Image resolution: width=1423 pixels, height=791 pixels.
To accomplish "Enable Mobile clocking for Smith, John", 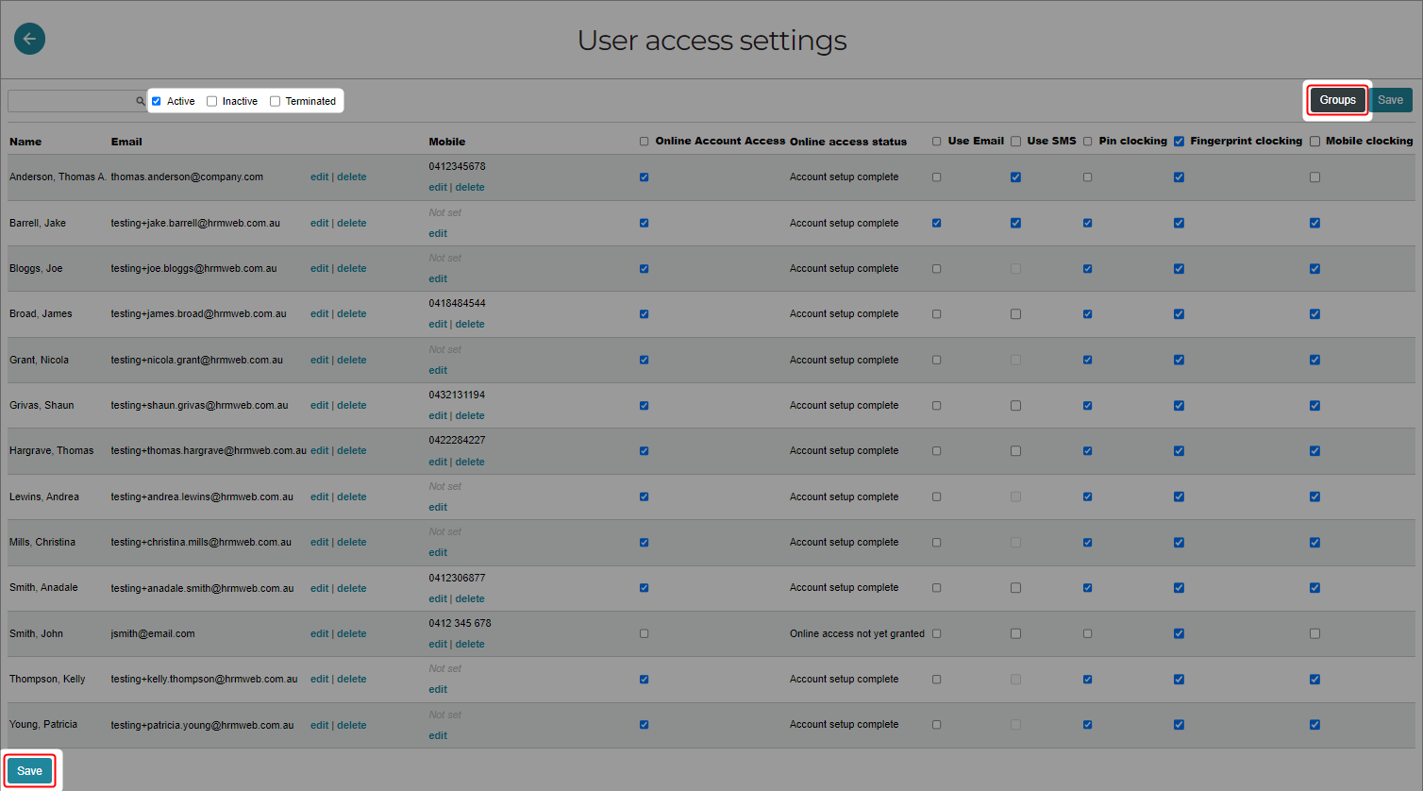I will 1314,634.
